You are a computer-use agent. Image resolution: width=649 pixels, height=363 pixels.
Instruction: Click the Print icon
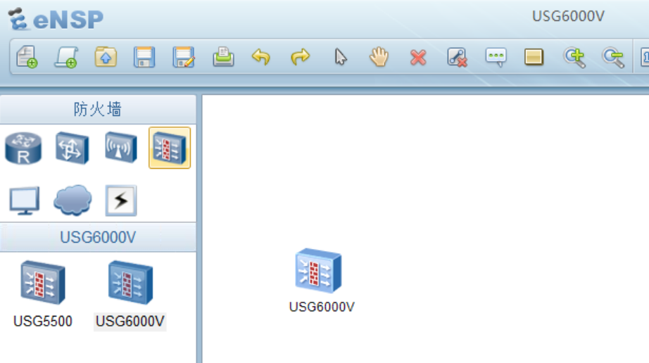click(x=223, y=57)
